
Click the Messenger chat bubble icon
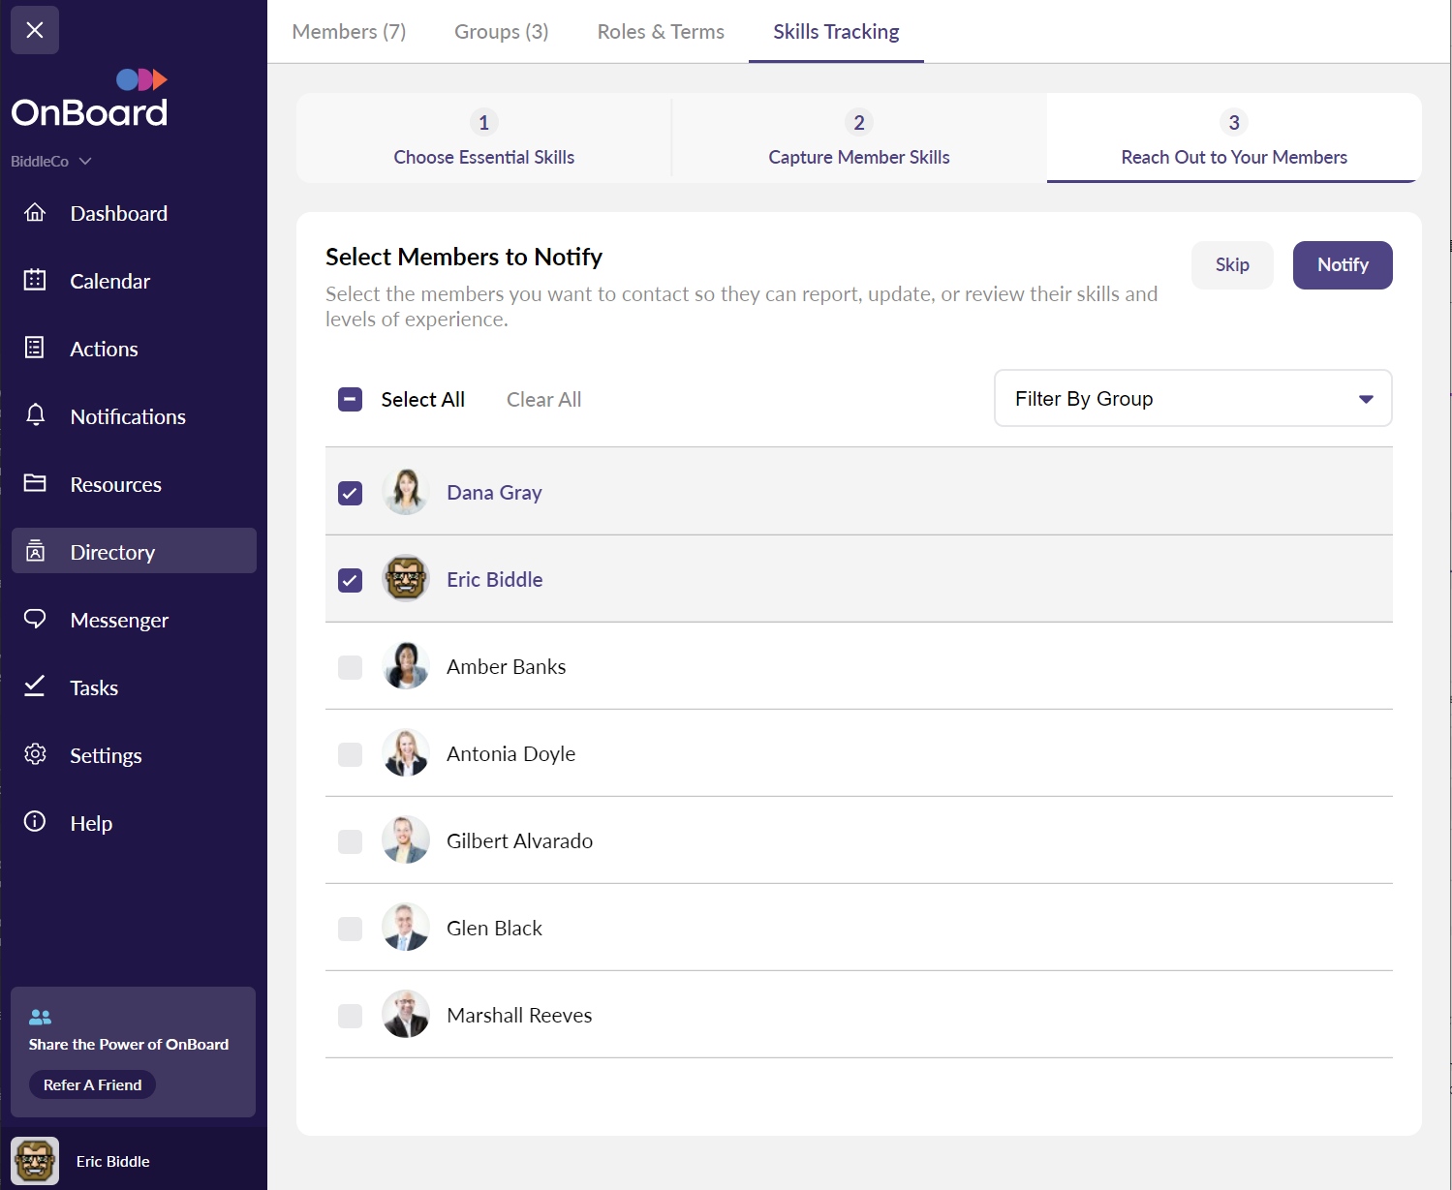point(35,620)
